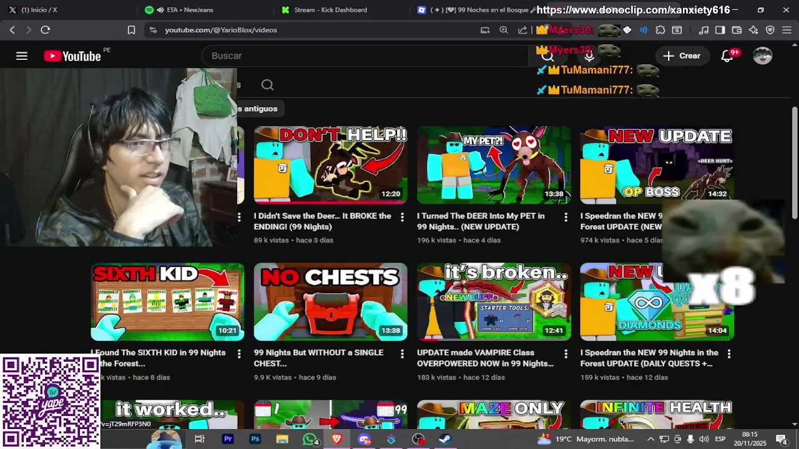This screenshot has height=449, width=799.
Task: Open options menu for 'I Didn't Save the Deer'
Action: click(402, 217)
